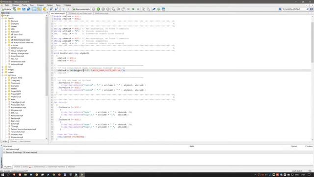This screenshot has width=314, height=177.
Task: Click the terminal window icon in toolbar
Action: pos(163,9)
